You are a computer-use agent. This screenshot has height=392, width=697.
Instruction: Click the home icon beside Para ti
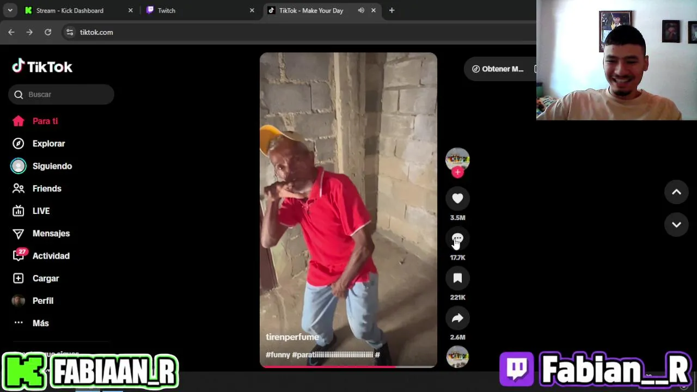pyautogui.click(x=19, y=121)
